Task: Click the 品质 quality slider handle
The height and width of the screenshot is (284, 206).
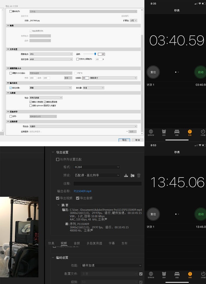Action: tap(95, 54)
